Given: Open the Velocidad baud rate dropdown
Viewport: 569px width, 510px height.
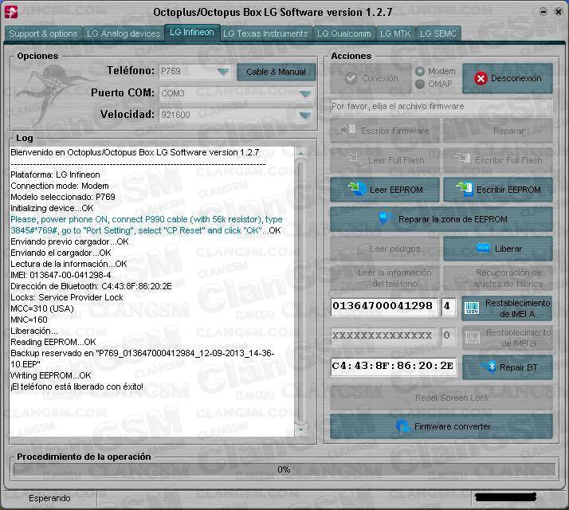Looking at the screenshot, I should (305, 115).
